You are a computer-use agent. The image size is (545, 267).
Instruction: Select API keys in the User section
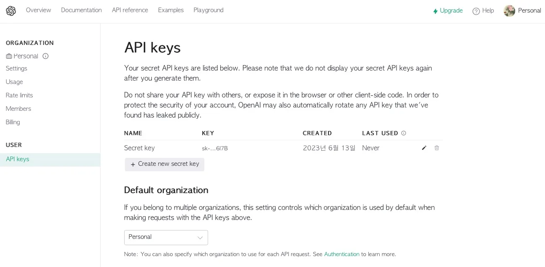(18, 160)
